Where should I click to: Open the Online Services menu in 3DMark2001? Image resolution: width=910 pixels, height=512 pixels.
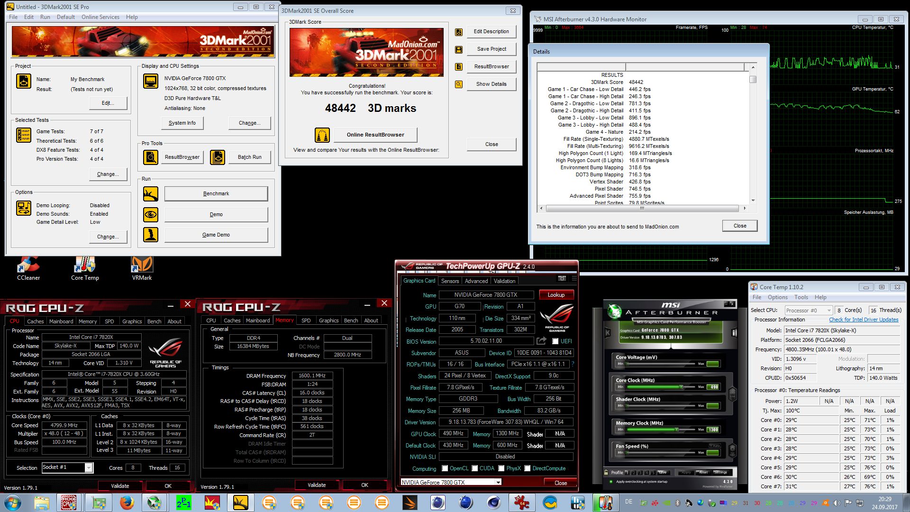click(x=100, y=17)
